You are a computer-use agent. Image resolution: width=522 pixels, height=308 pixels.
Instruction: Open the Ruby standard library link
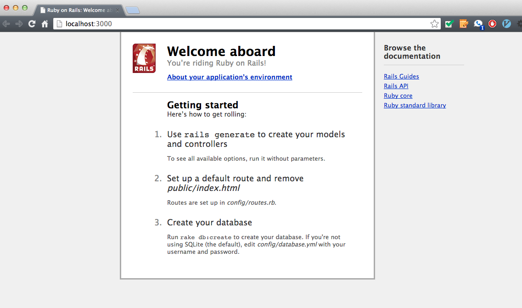[415, 105]
